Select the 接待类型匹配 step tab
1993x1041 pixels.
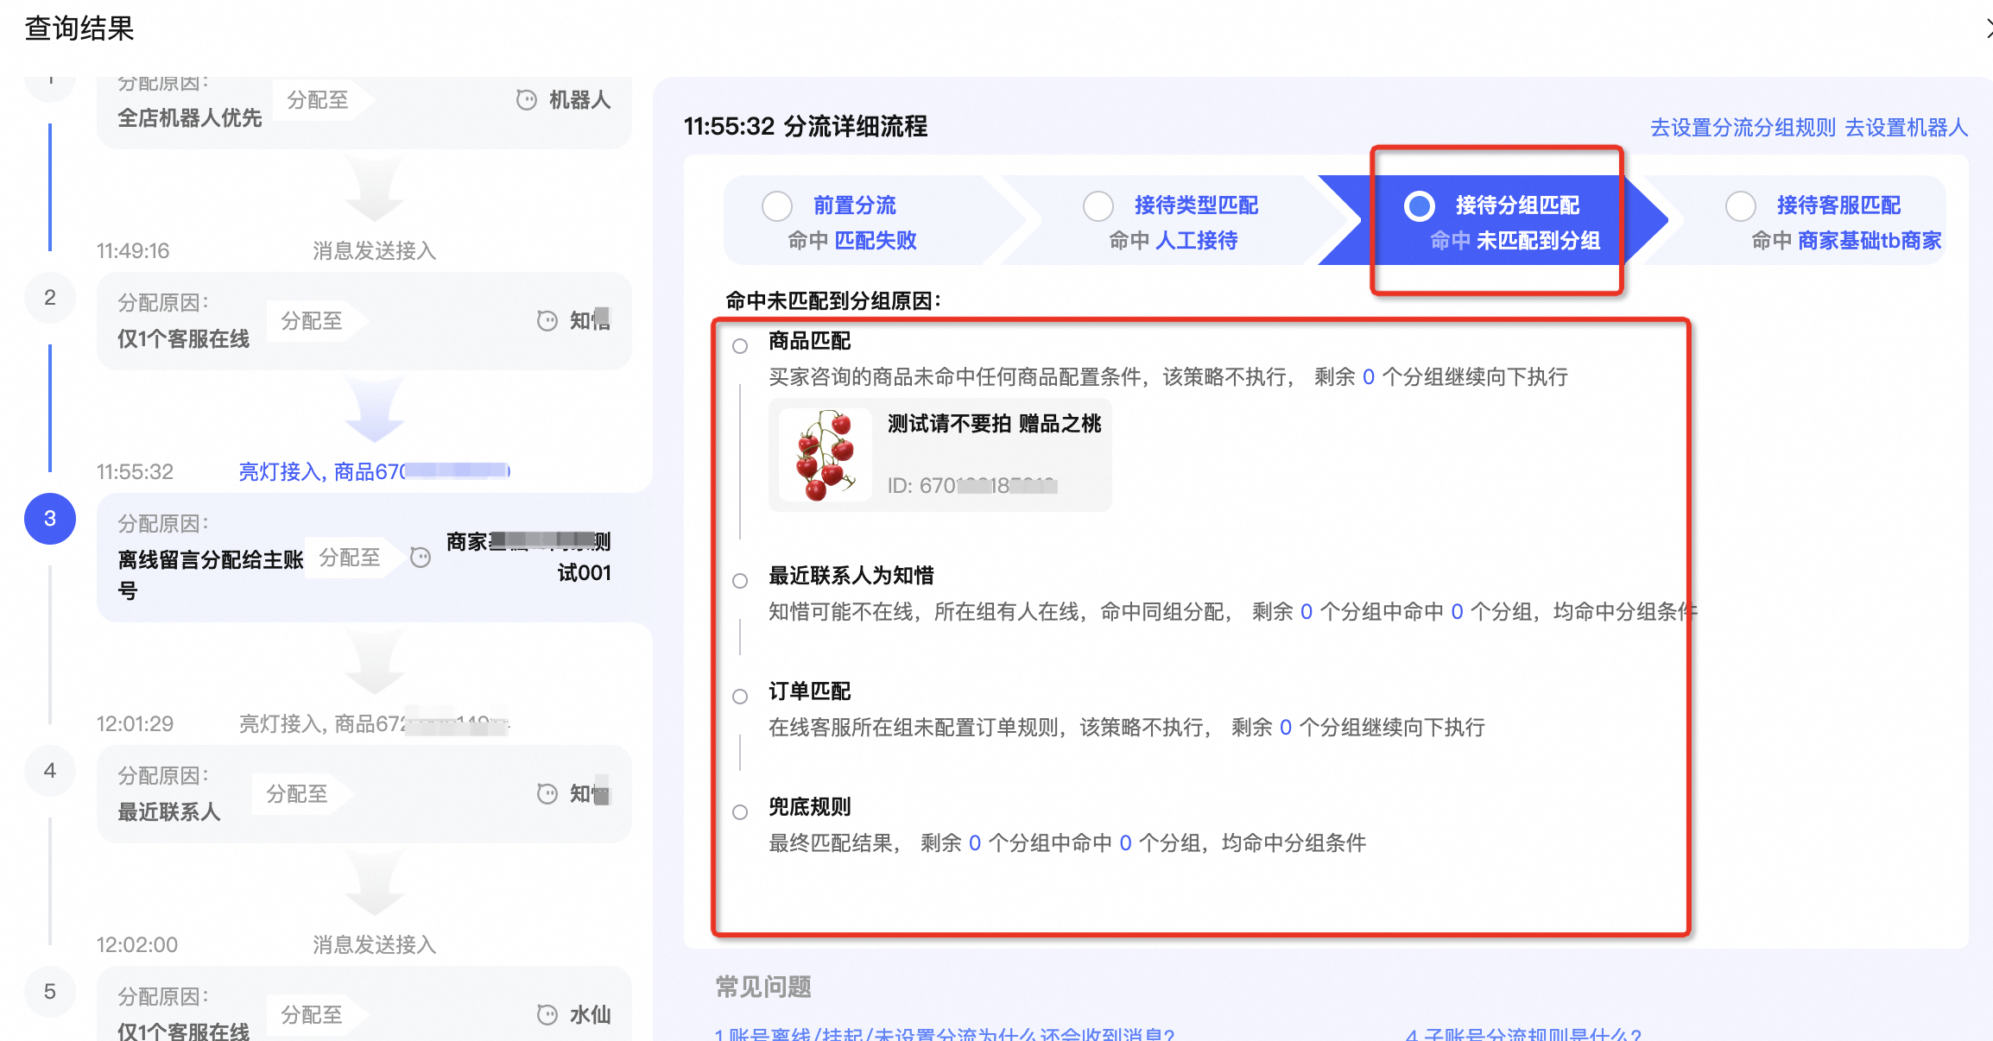[1178, 221]
